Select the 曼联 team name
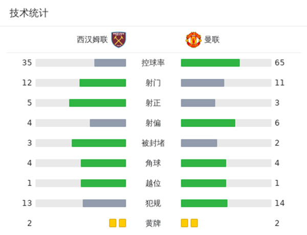 212,39
